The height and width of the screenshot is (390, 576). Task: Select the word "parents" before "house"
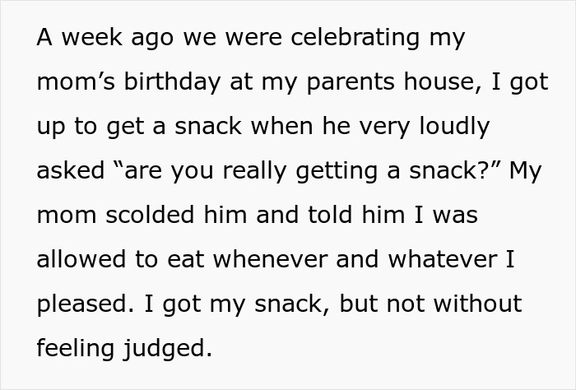[x=351, y=83]
